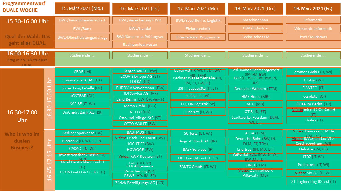Expand the Studierende cell under Wednesday
341x191 pixels.
(x=198, y=55)
